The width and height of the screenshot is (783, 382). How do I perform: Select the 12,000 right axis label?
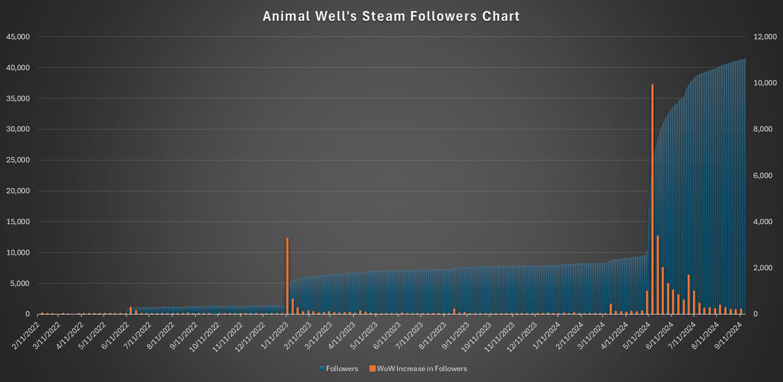click(765, 37)
